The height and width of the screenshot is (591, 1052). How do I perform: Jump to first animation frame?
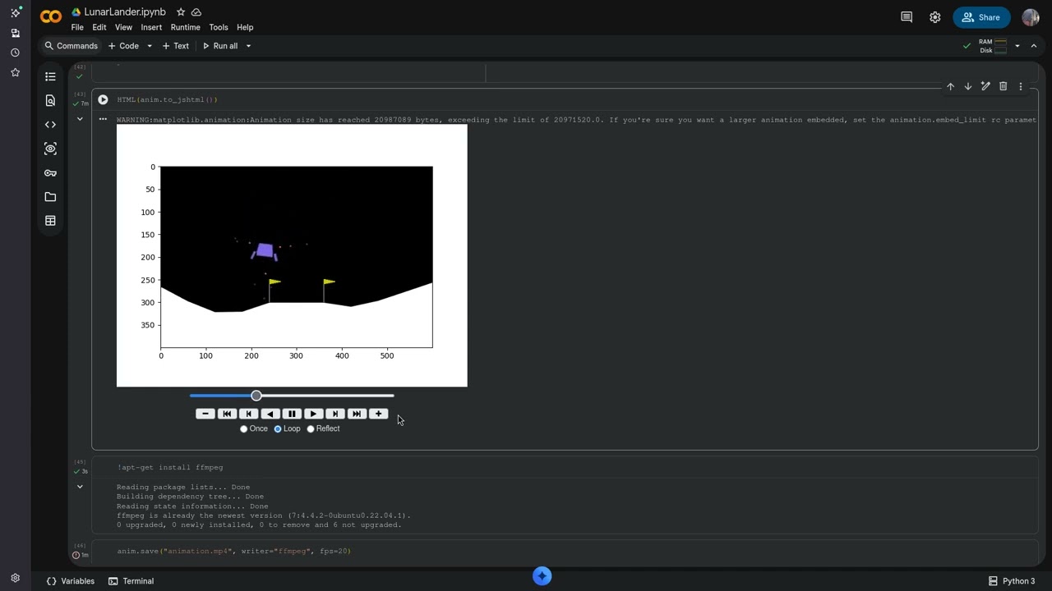click(227, 414)
